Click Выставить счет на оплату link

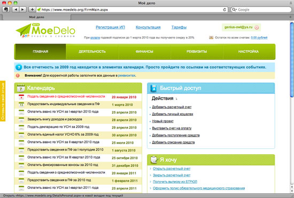172,128
